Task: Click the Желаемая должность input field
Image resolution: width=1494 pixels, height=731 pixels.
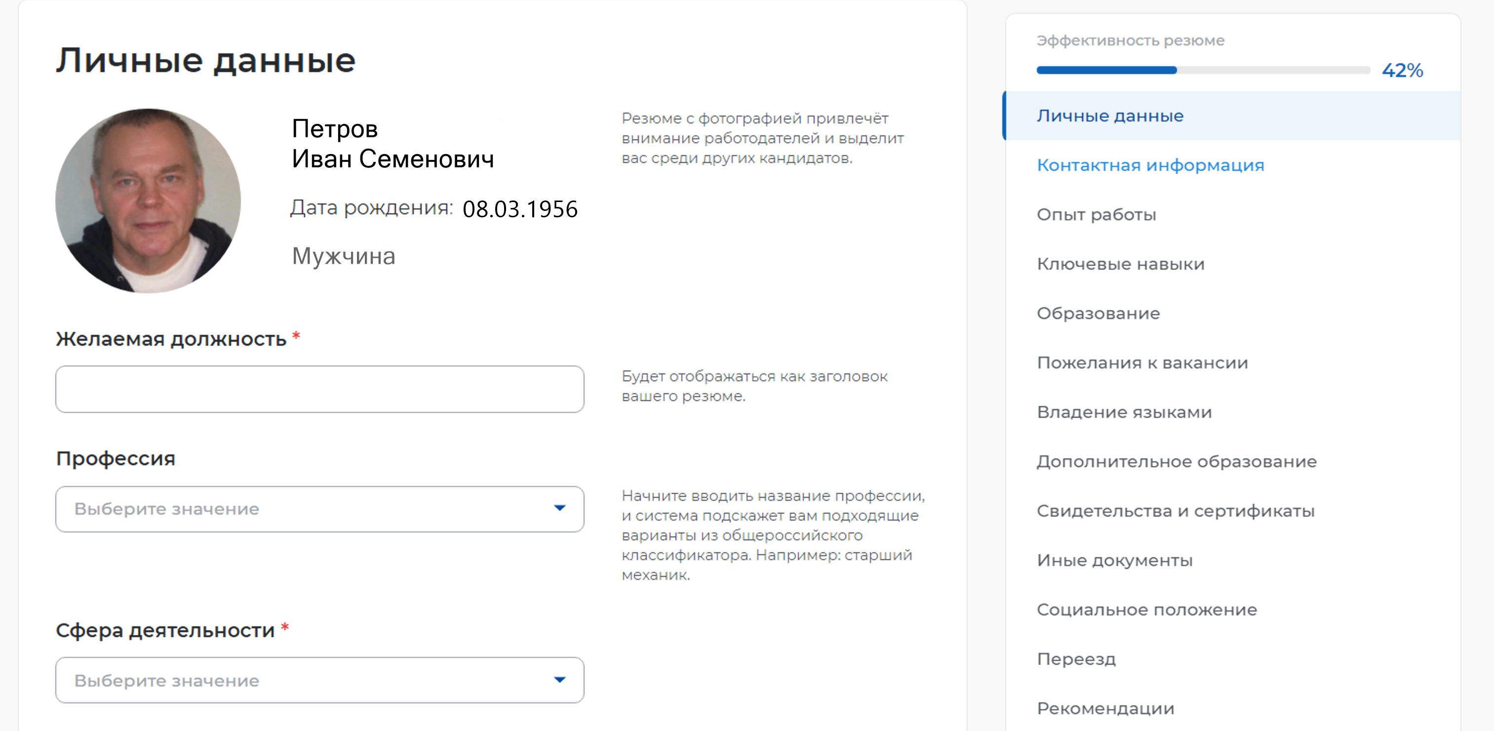Action: coord(319,389)
